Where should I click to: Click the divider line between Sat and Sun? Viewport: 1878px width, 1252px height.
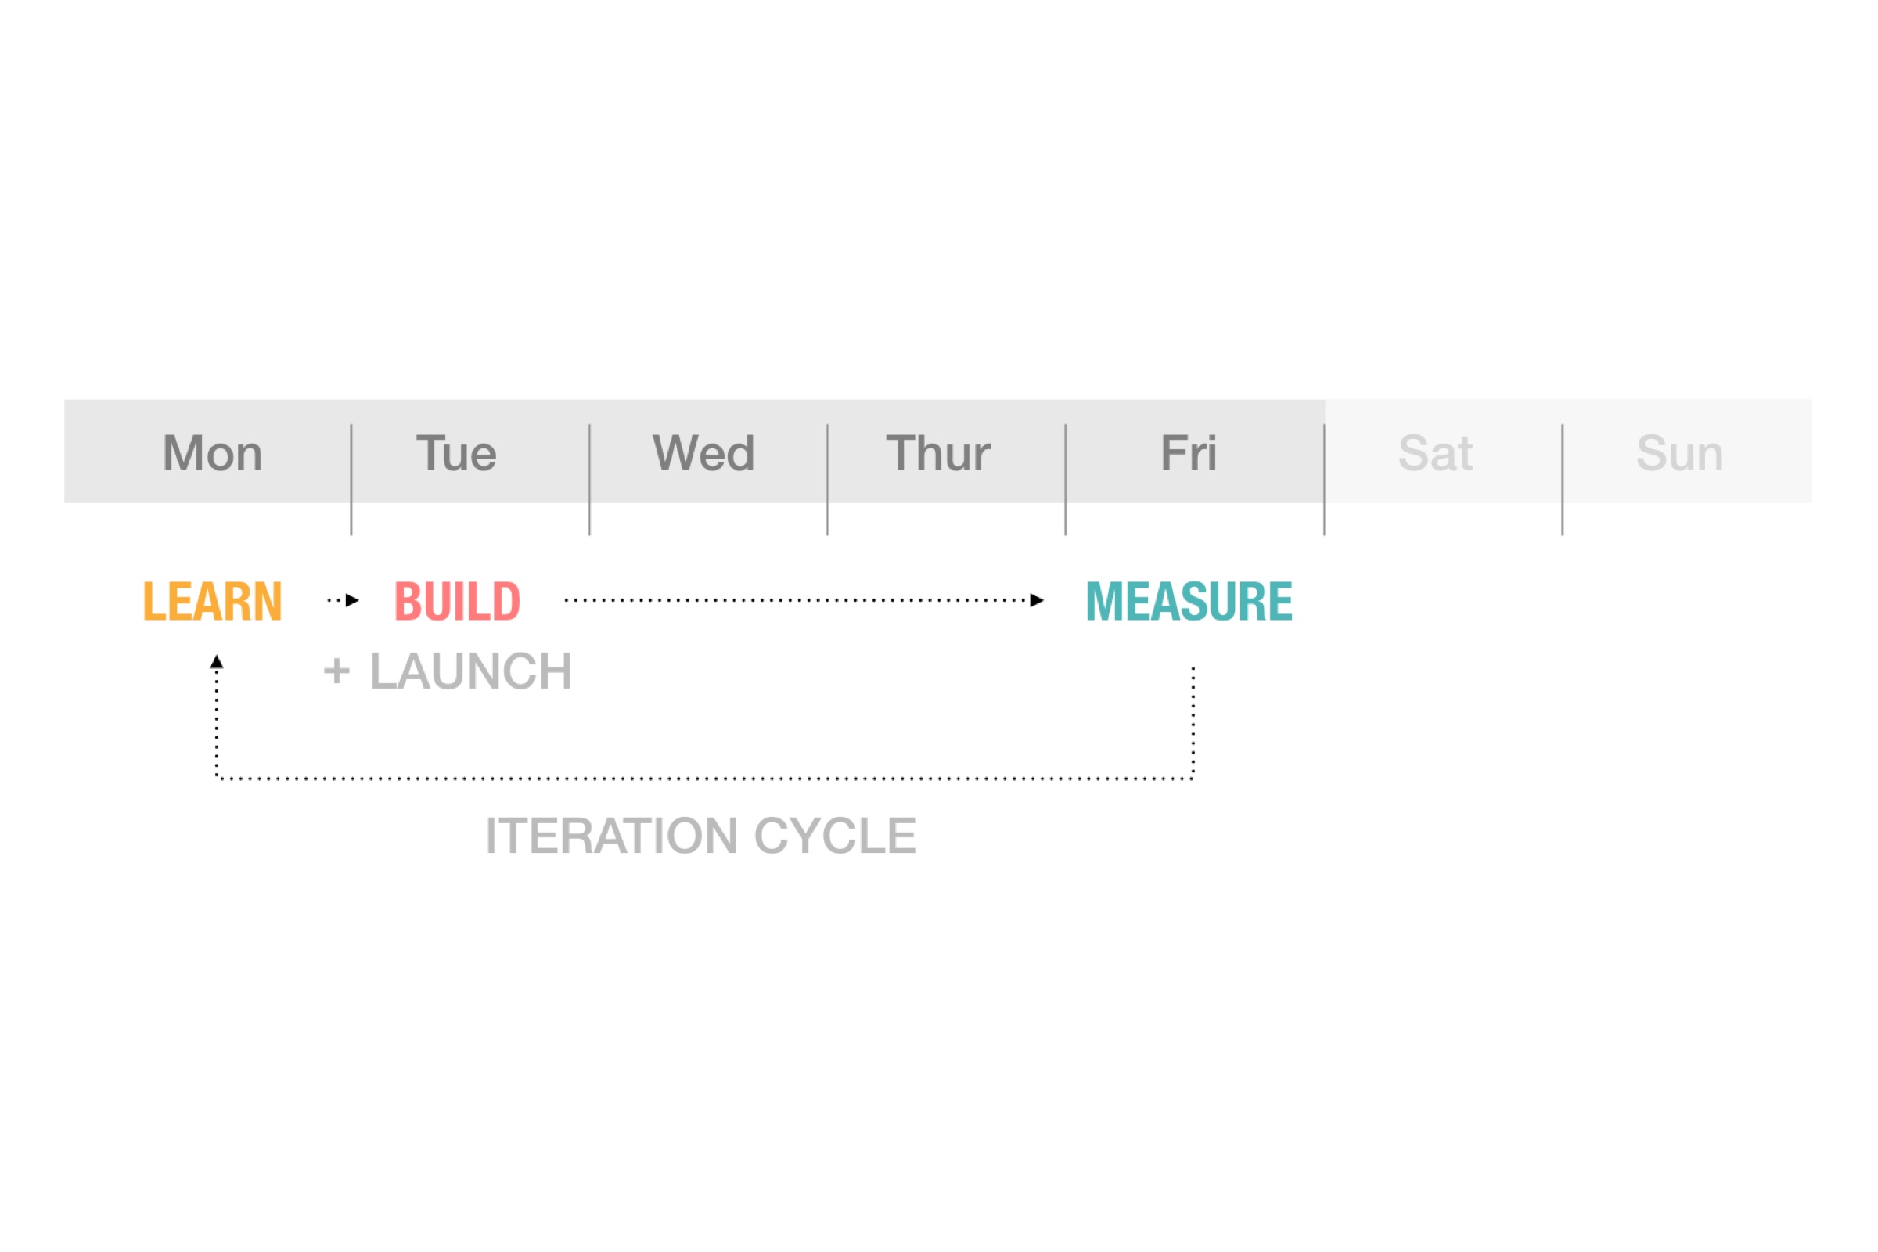pyautogui.click(x=1563, y=480)
